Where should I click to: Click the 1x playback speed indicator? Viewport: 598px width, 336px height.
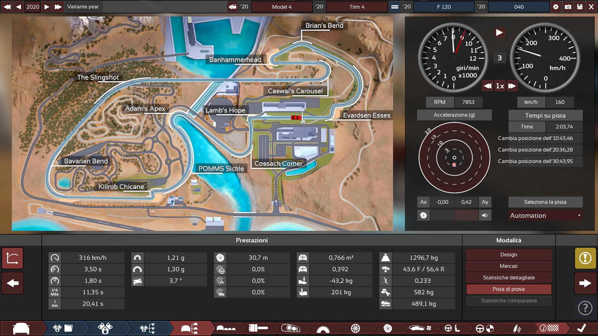point(500,86)
